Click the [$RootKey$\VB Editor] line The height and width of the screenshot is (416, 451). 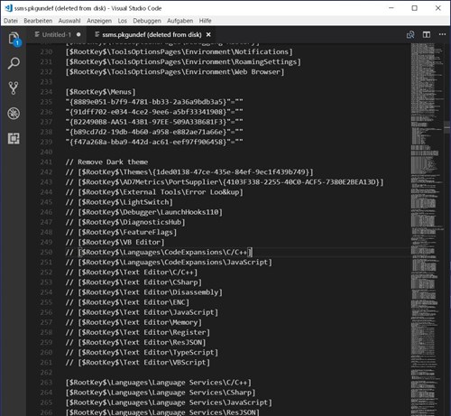pyautogui.click(x=115, y=242)
